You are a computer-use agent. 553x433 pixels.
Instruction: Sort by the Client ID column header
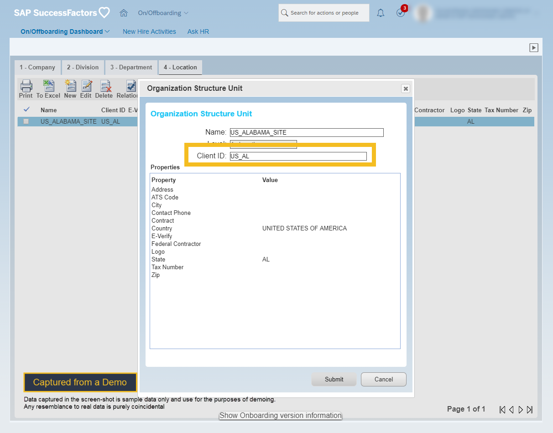click(113, 110)
